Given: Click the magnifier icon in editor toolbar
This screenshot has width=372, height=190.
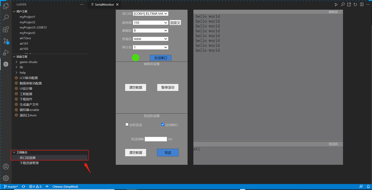Looking at the screenshot, I should click(x=343, y=4).
